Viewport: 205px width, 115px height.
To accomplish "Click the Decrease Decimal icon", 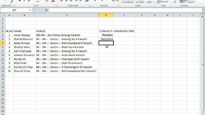I will (117, 1).
